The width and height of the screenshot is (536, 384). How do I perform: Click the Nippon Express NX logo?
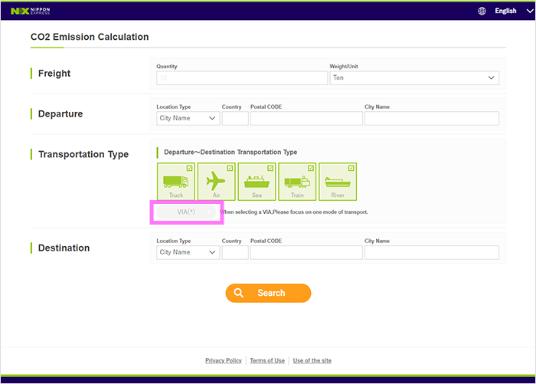click(x=31, y=11)
